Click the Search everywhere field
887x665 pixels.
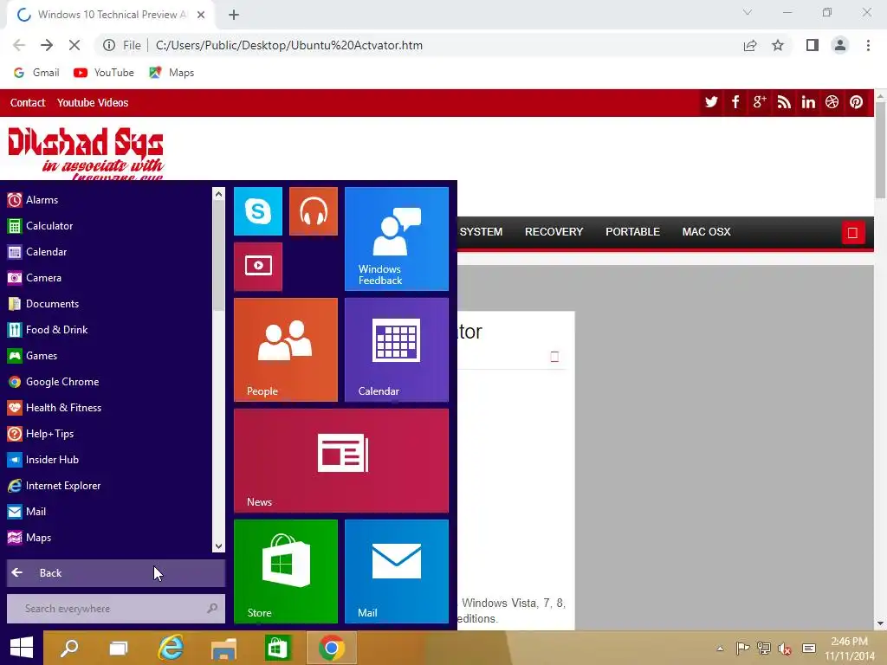click(x=116, y=609)
